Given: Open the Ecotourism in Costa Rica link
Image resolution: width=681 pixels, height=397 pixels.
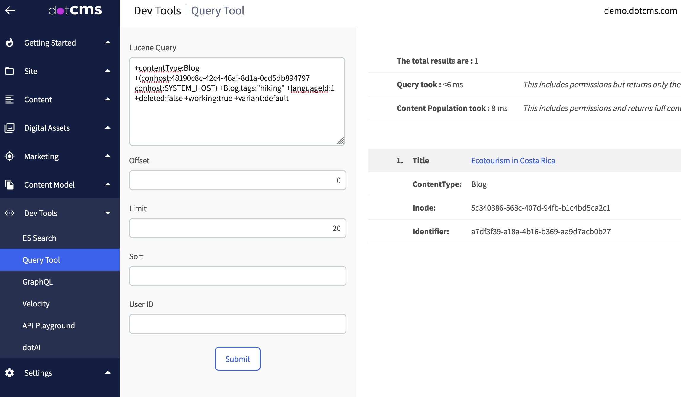Looking at the screenshot, I should 513,160.
